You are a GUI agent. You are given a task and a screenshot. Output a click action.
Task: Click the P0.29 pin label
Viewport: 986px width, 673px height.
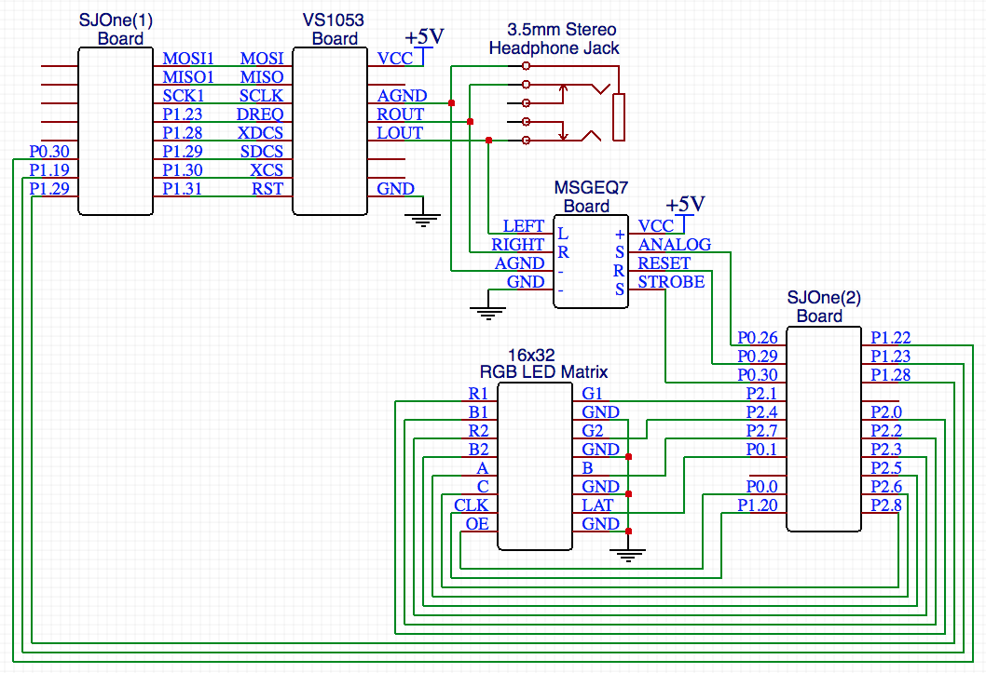[x=758, y=356]
